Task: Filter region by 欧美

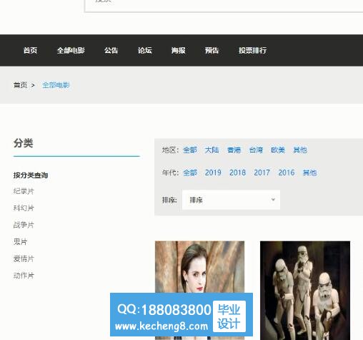Action: (x=278, y=150)
